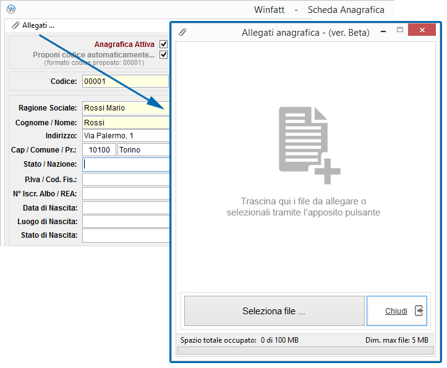This screenshot has width=447, height=368.
Task: Click the Stato / Nazione input field
Action: (126, 164)
